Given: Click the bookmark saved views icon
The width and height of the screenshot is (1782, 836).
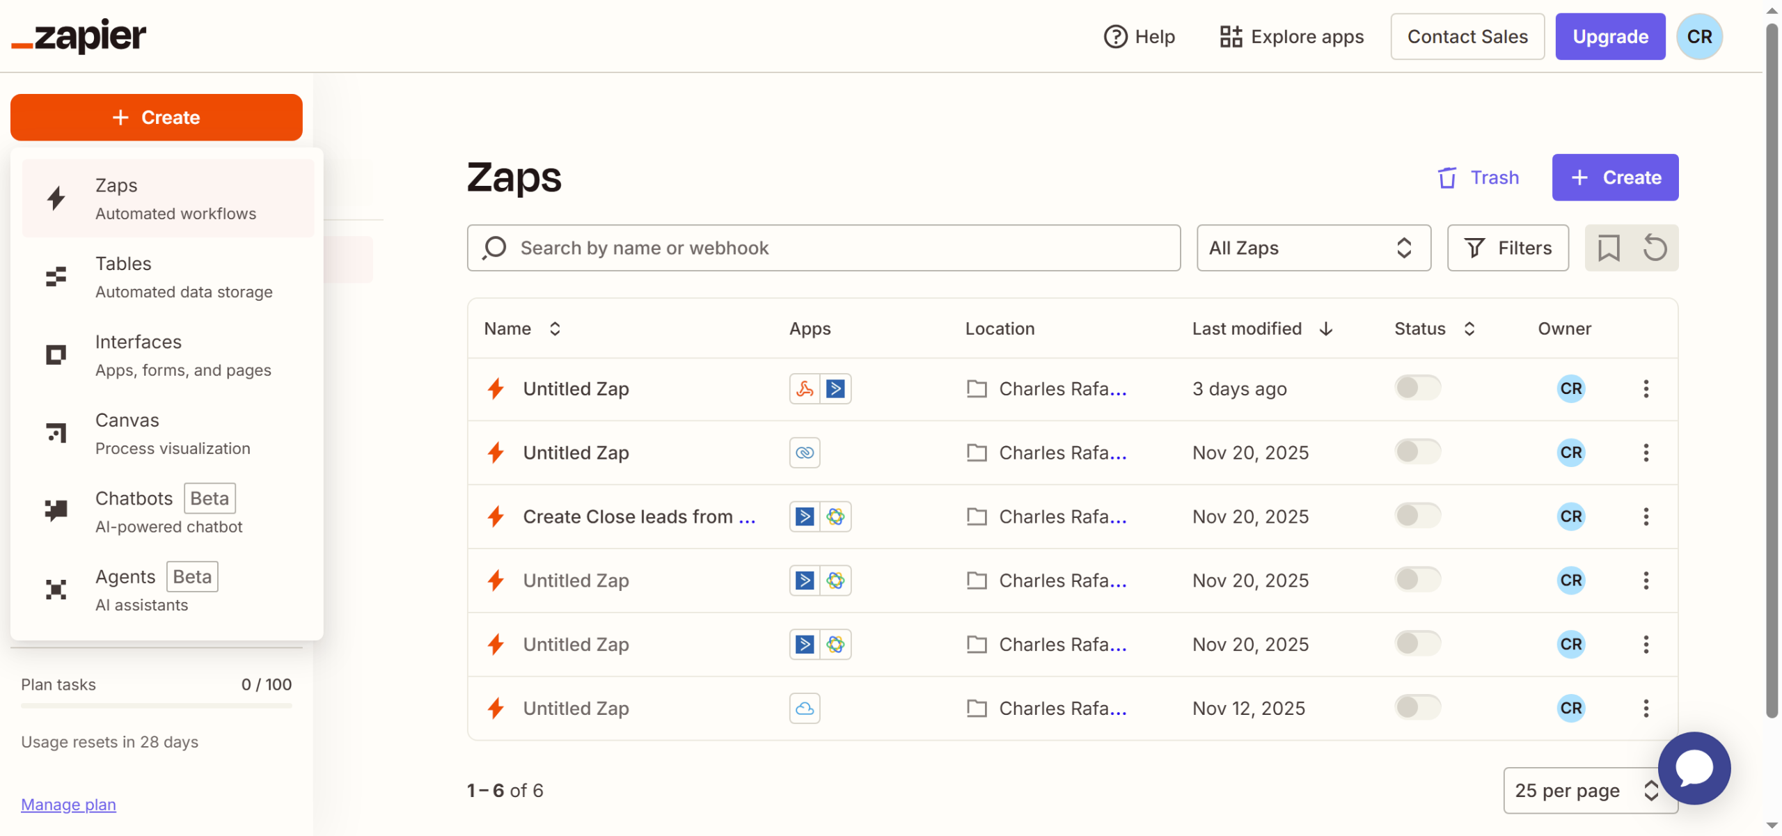Looking at the screenshot, I should (x=1608, y=248).
